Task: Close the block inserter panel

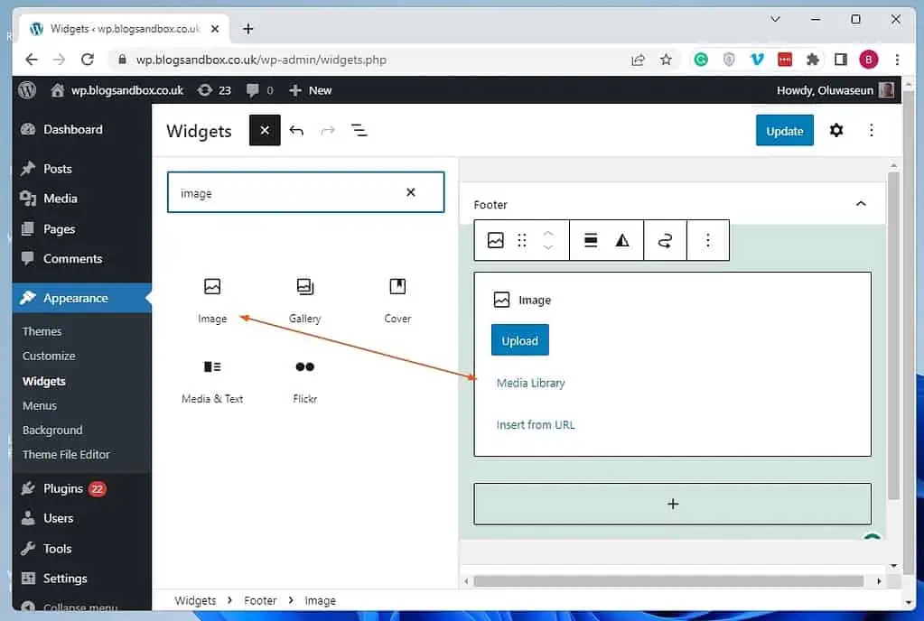Action: tap(264, 130)
